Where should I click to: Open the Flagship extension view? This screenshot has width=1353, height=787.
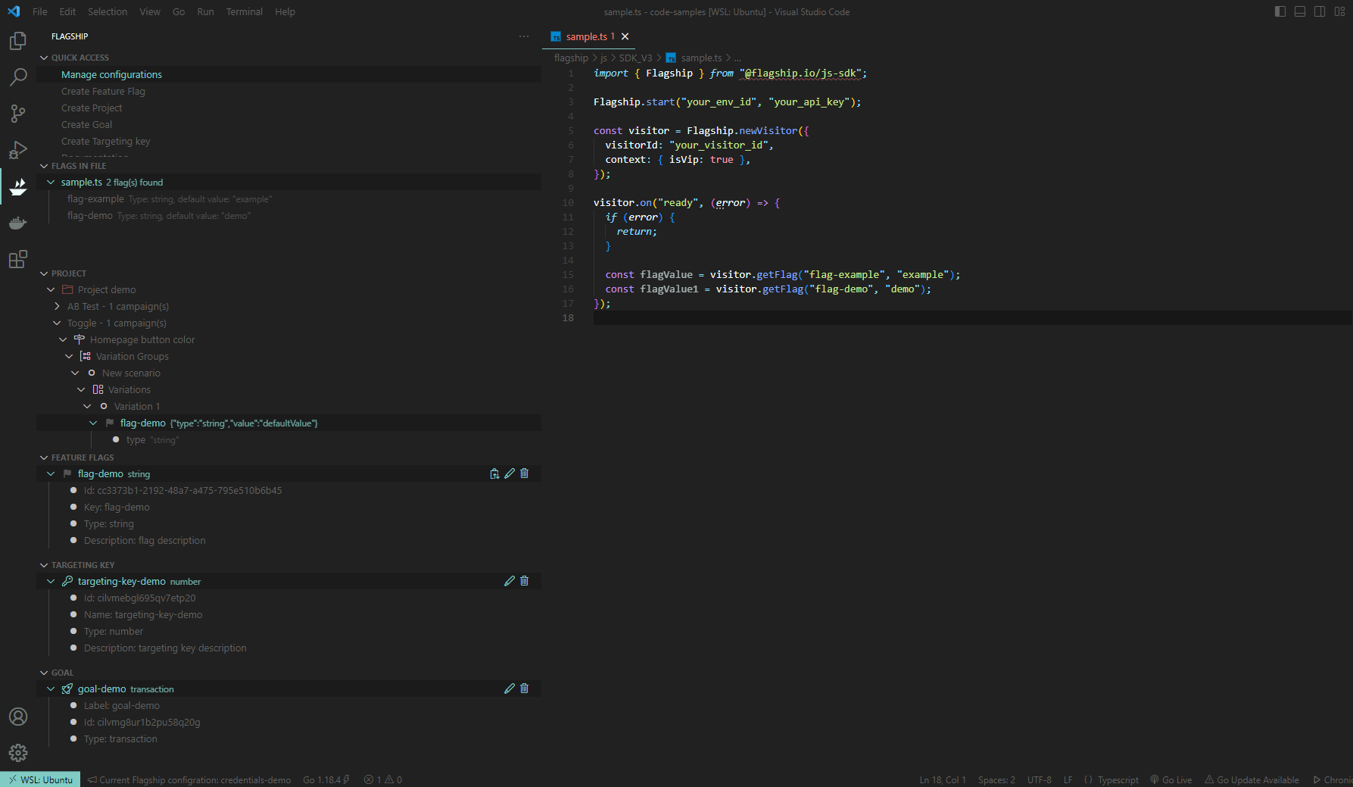pos(18,186)
